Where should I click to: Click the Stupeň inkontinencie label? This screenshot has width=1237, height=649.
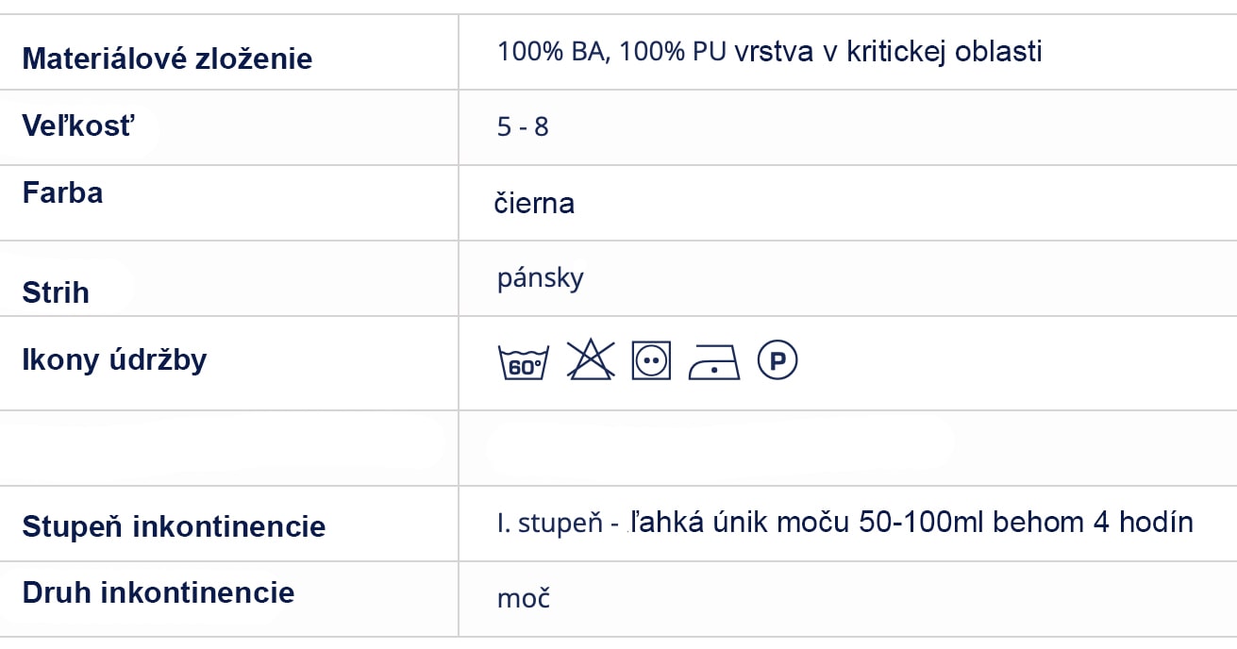pos(174,526)
